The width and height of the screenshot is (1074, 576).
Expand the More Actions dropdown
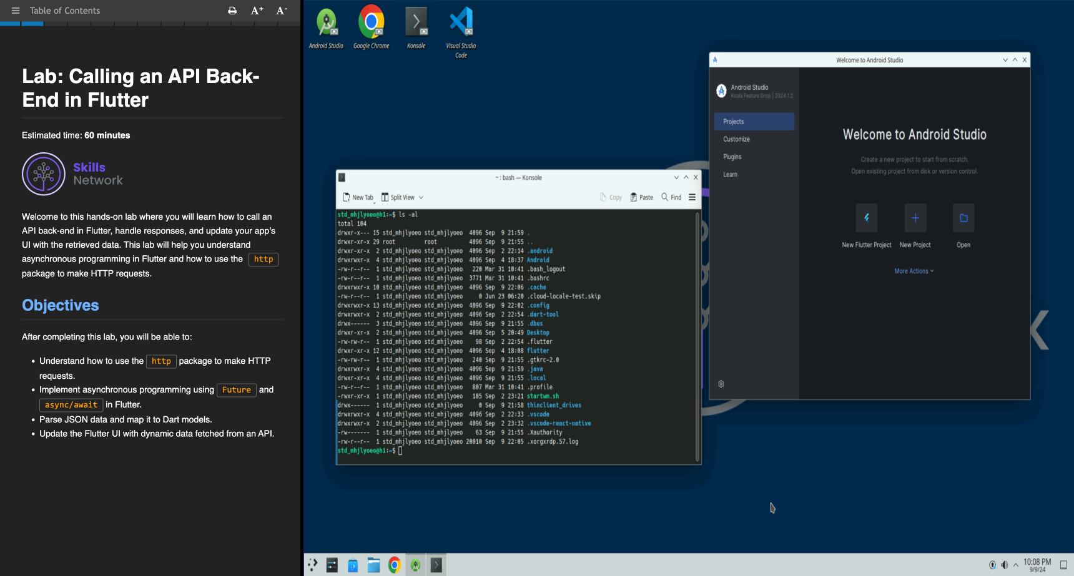point(914,271)
